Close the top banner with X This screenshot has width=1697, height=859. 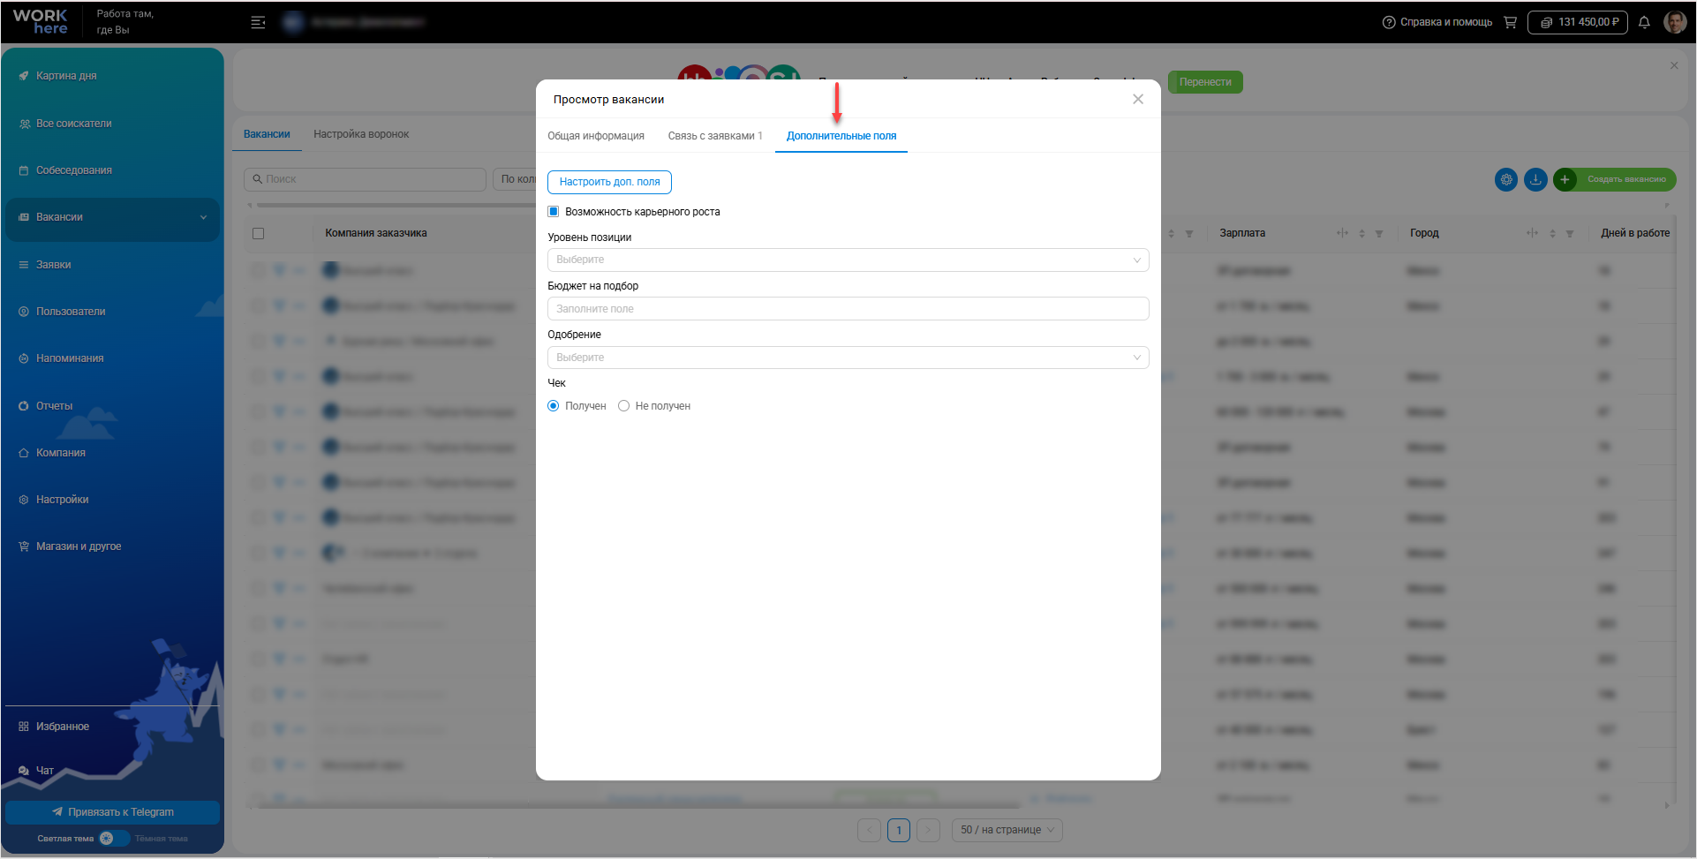(x=1674, y=65)
